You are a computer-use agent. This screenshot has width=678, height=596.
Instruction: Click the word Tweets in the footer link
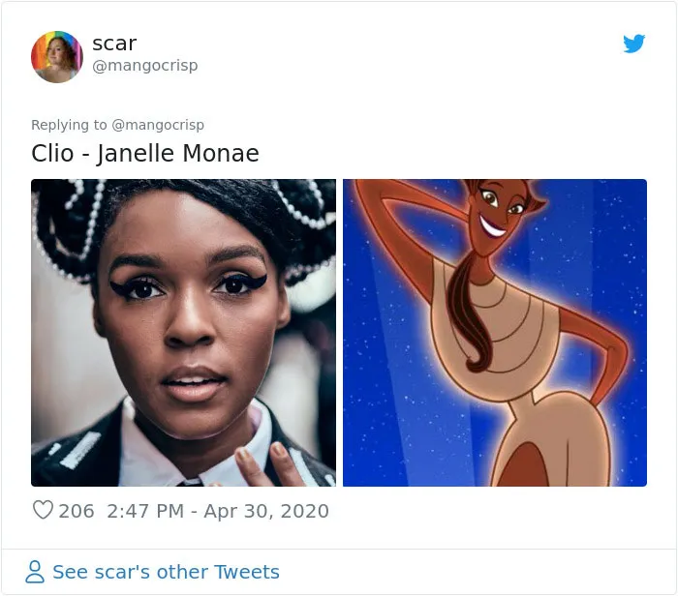click(247, 572)
